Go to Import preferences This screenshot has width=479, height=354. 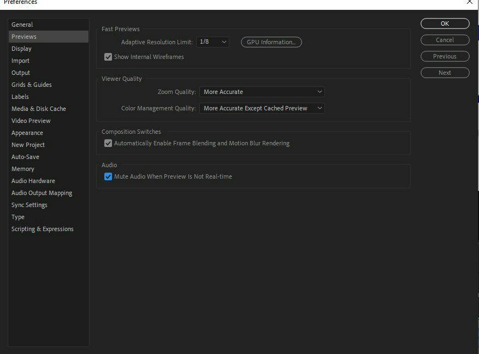coord(49,61)
